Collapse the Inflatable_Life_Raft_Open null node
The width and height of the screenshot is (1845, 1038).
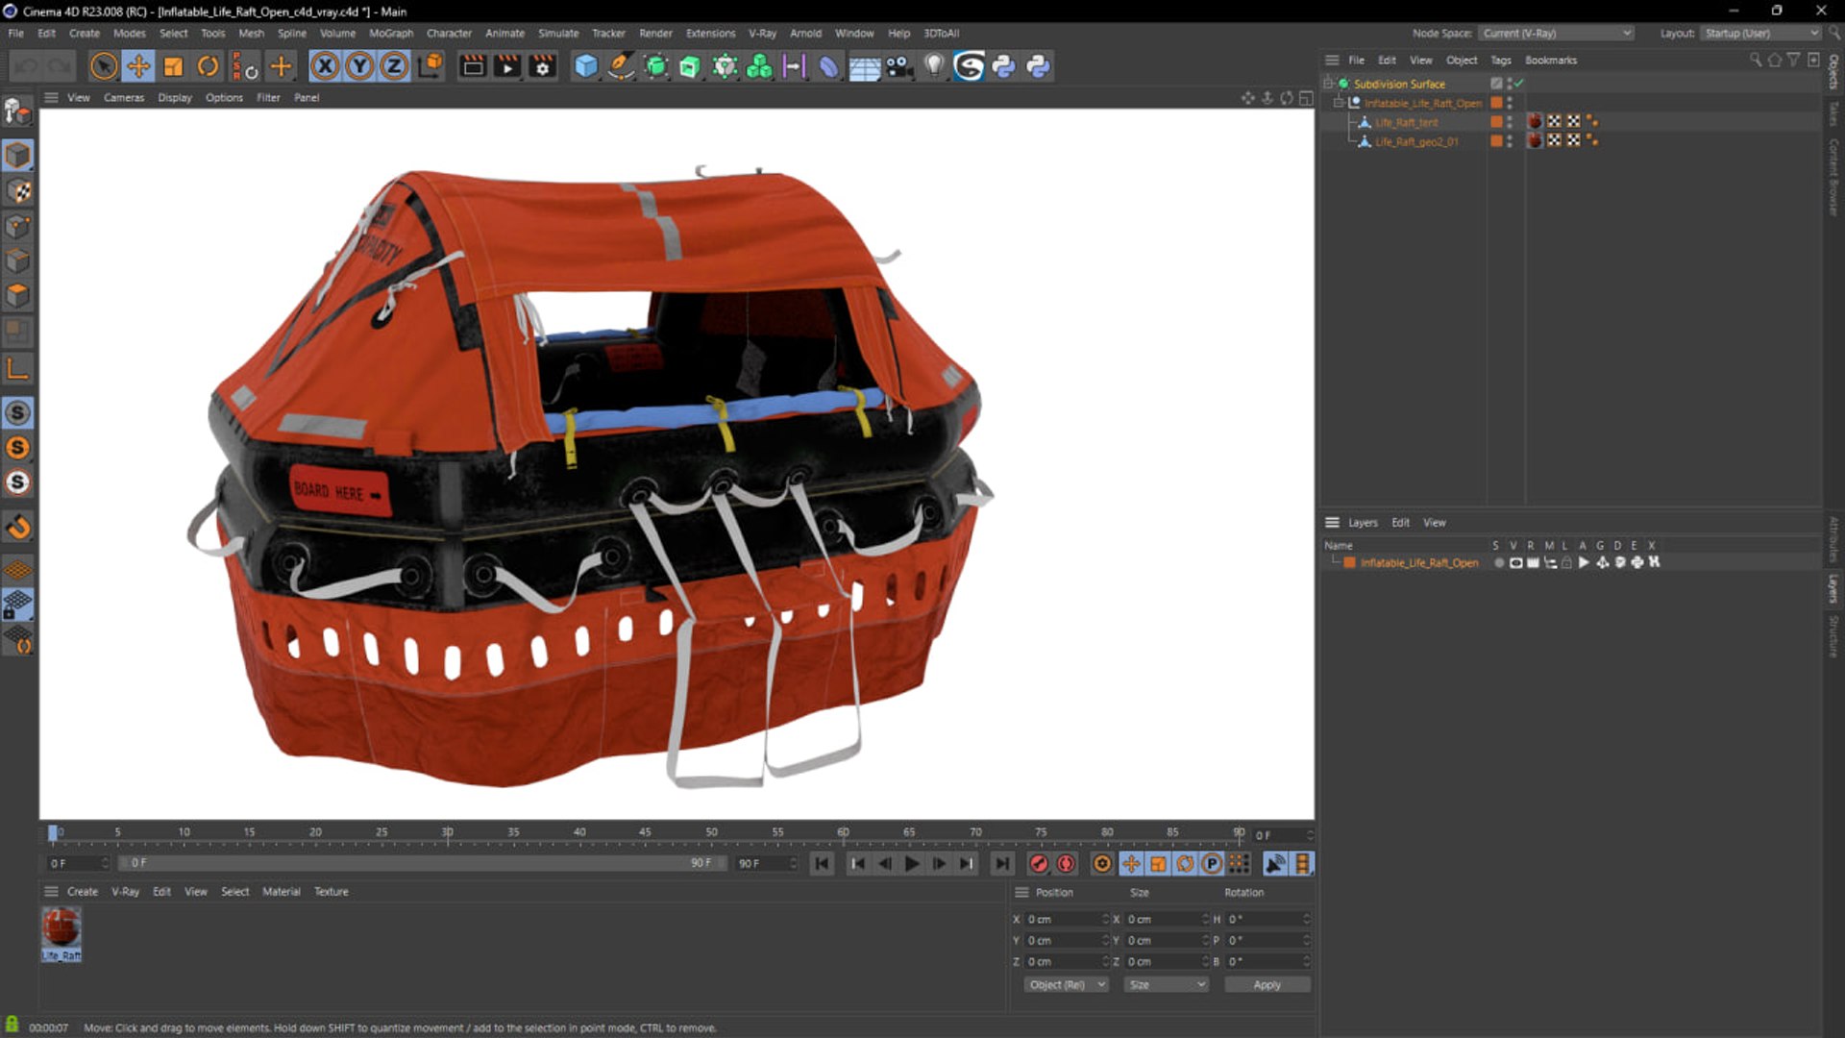[x=1338, y=103]
